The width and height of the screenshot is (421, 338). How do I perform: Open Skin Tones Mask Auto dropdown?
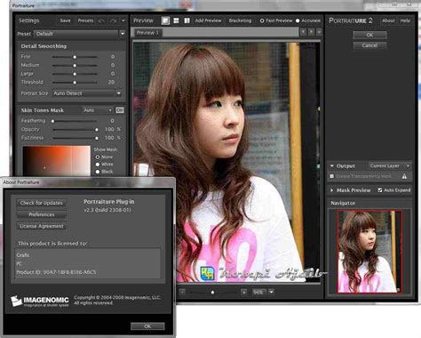click(98, 110)
